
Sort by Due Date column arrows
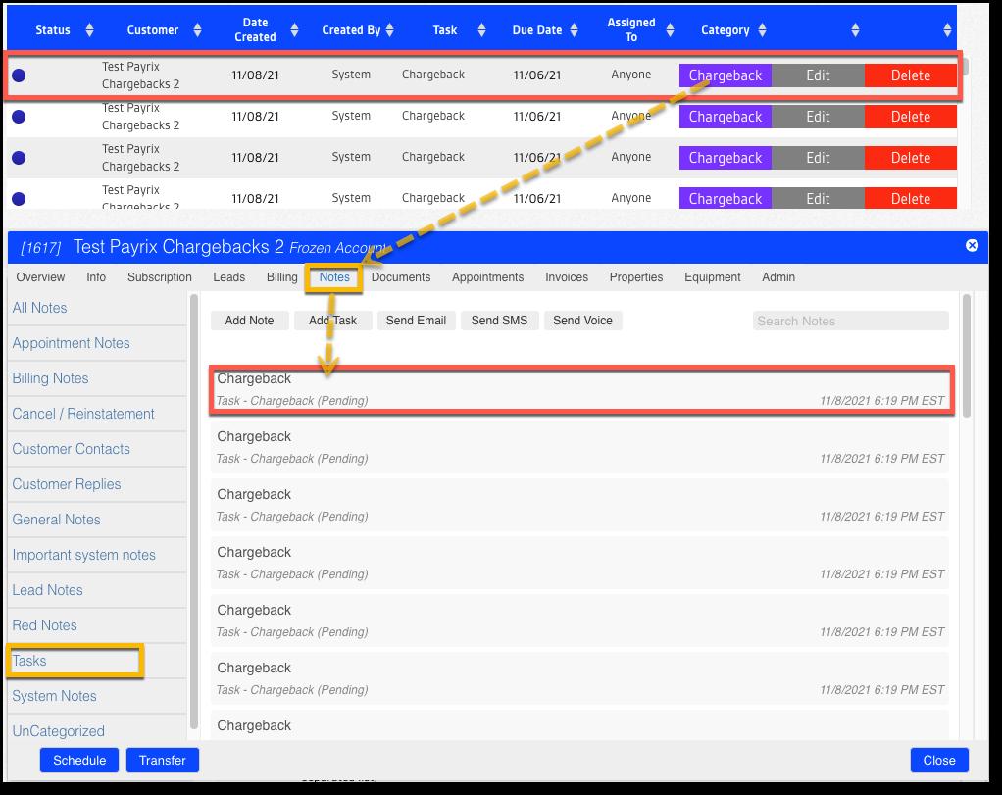[580, 30]
